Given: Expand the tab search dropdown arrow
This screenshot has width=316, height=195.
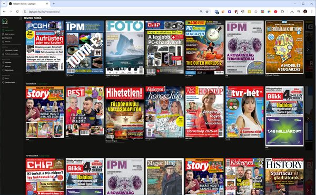Looking at the screenshot, I should coord(4,4).
